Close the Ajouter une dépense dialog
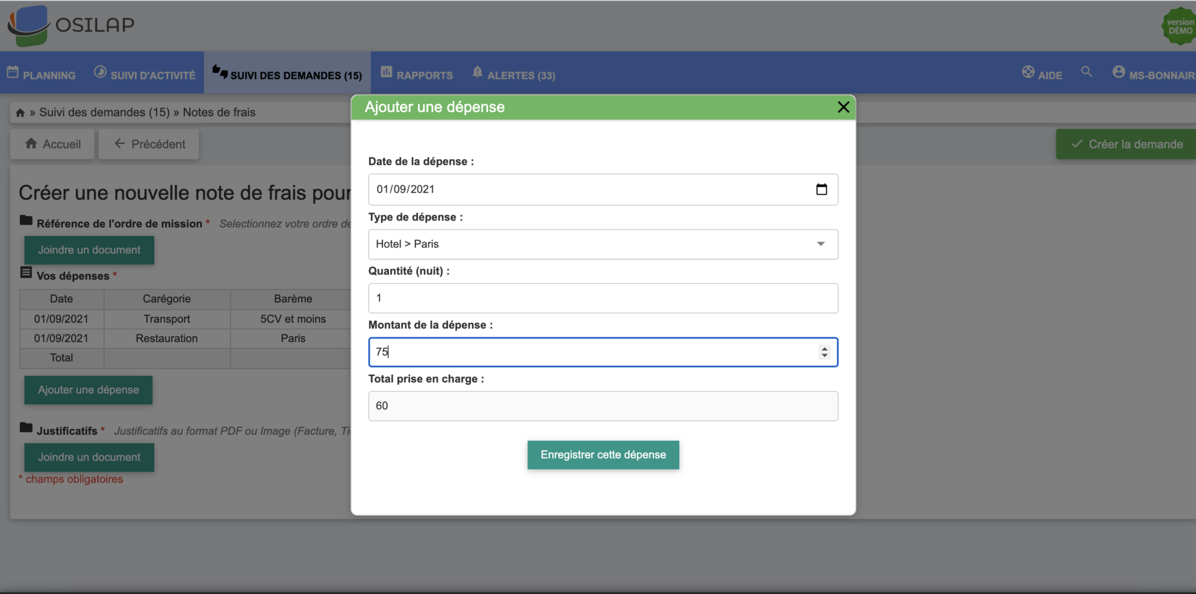The image size is (1196, 594). (843, 107)
